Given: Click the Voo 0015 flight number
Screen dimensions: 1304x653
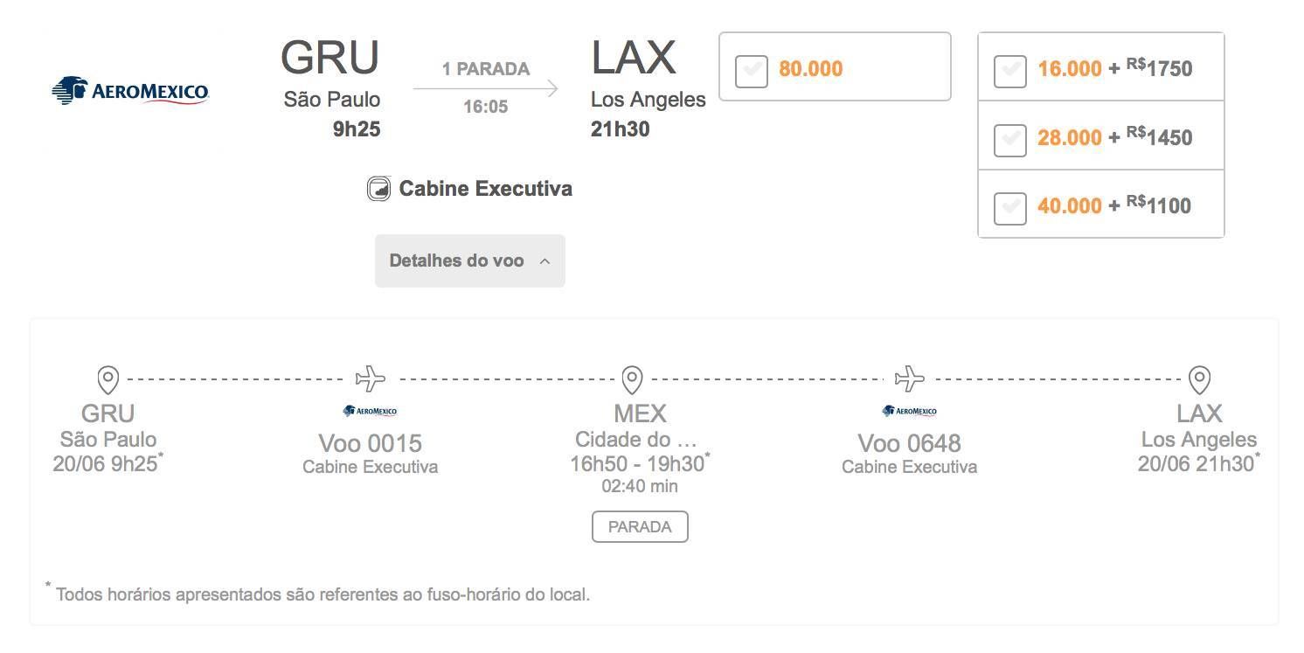Looking at the screenshot, I should coord(370,443).
